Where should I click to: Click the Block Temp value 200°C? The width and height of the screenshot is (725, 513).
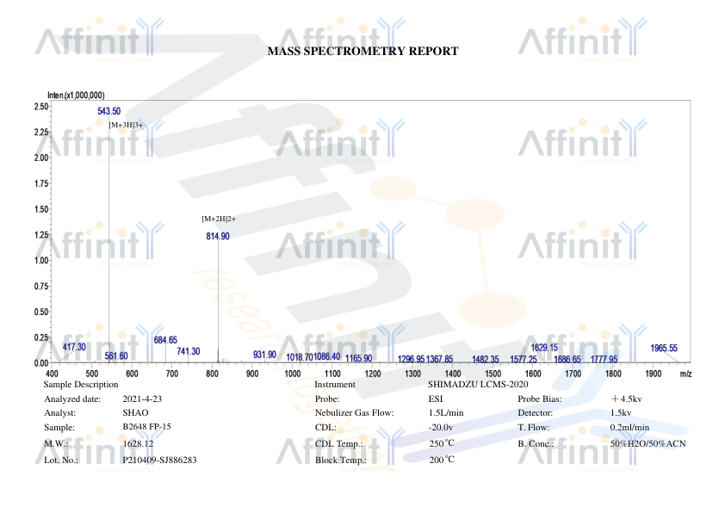click(442, 460)
